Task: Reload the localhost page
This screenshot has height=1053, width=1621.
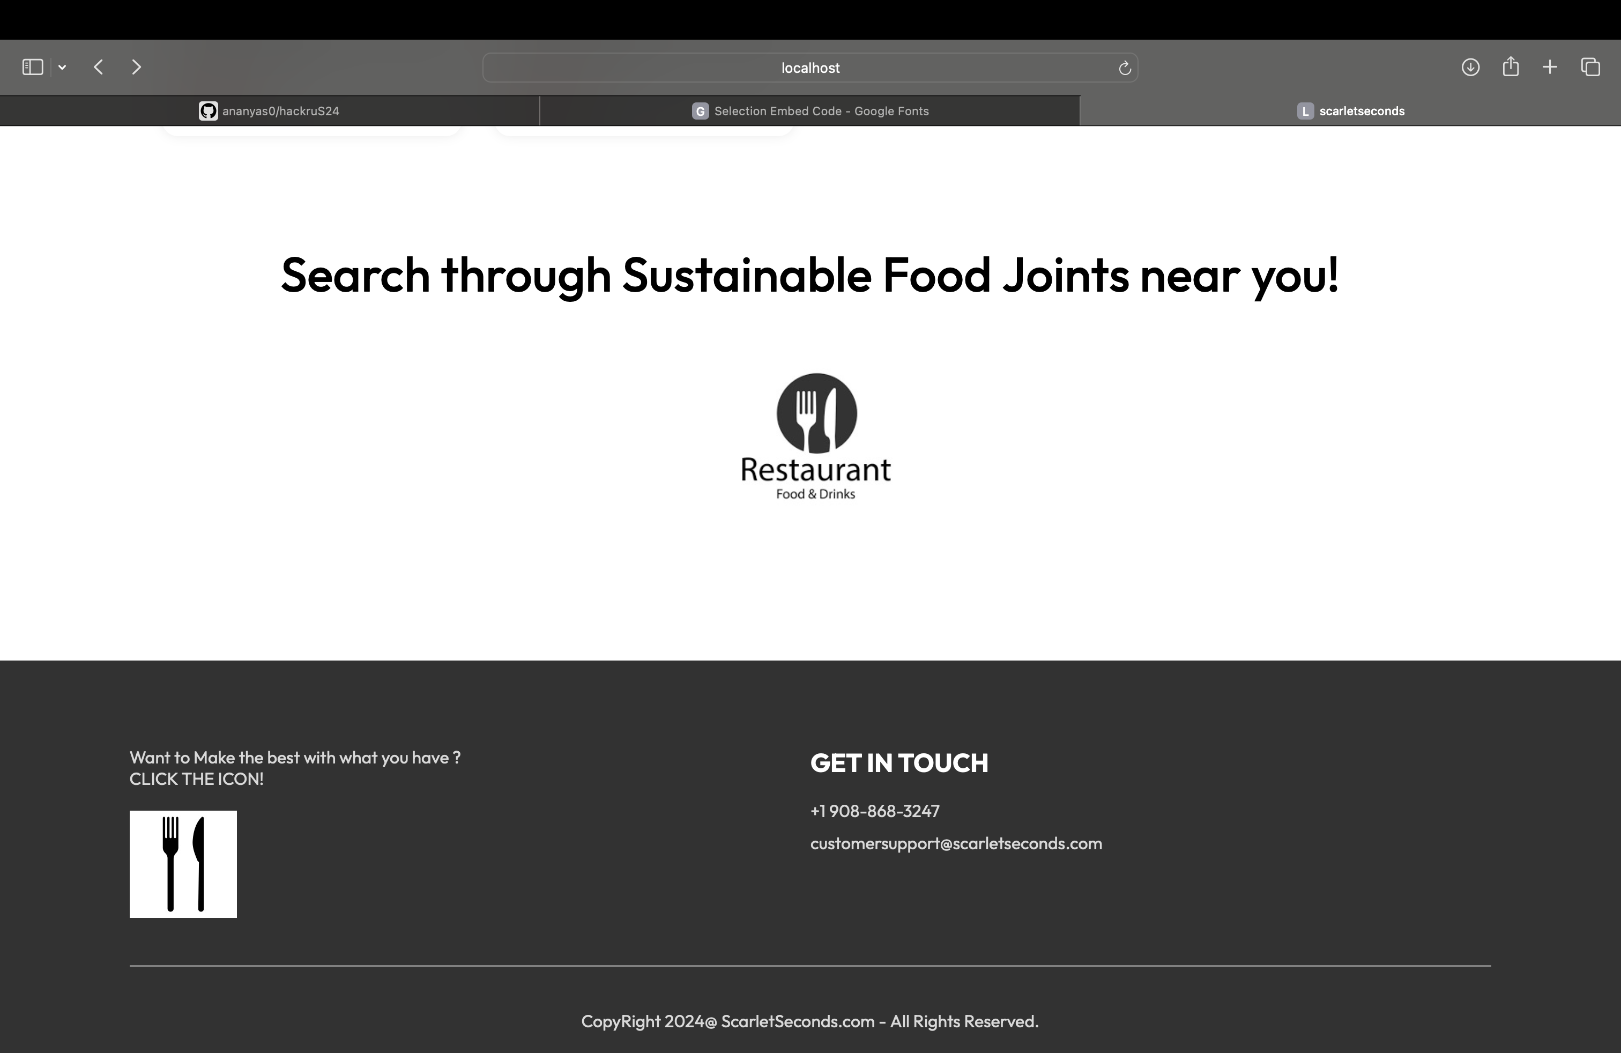Action: click(1125, 68)
